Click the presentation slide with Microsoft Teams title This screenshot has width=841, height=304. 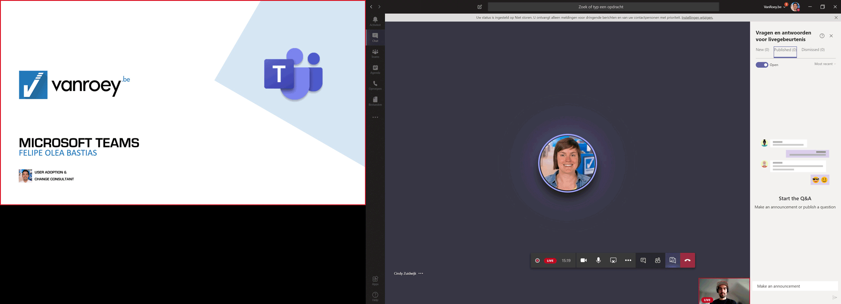[x=182, y=103]
